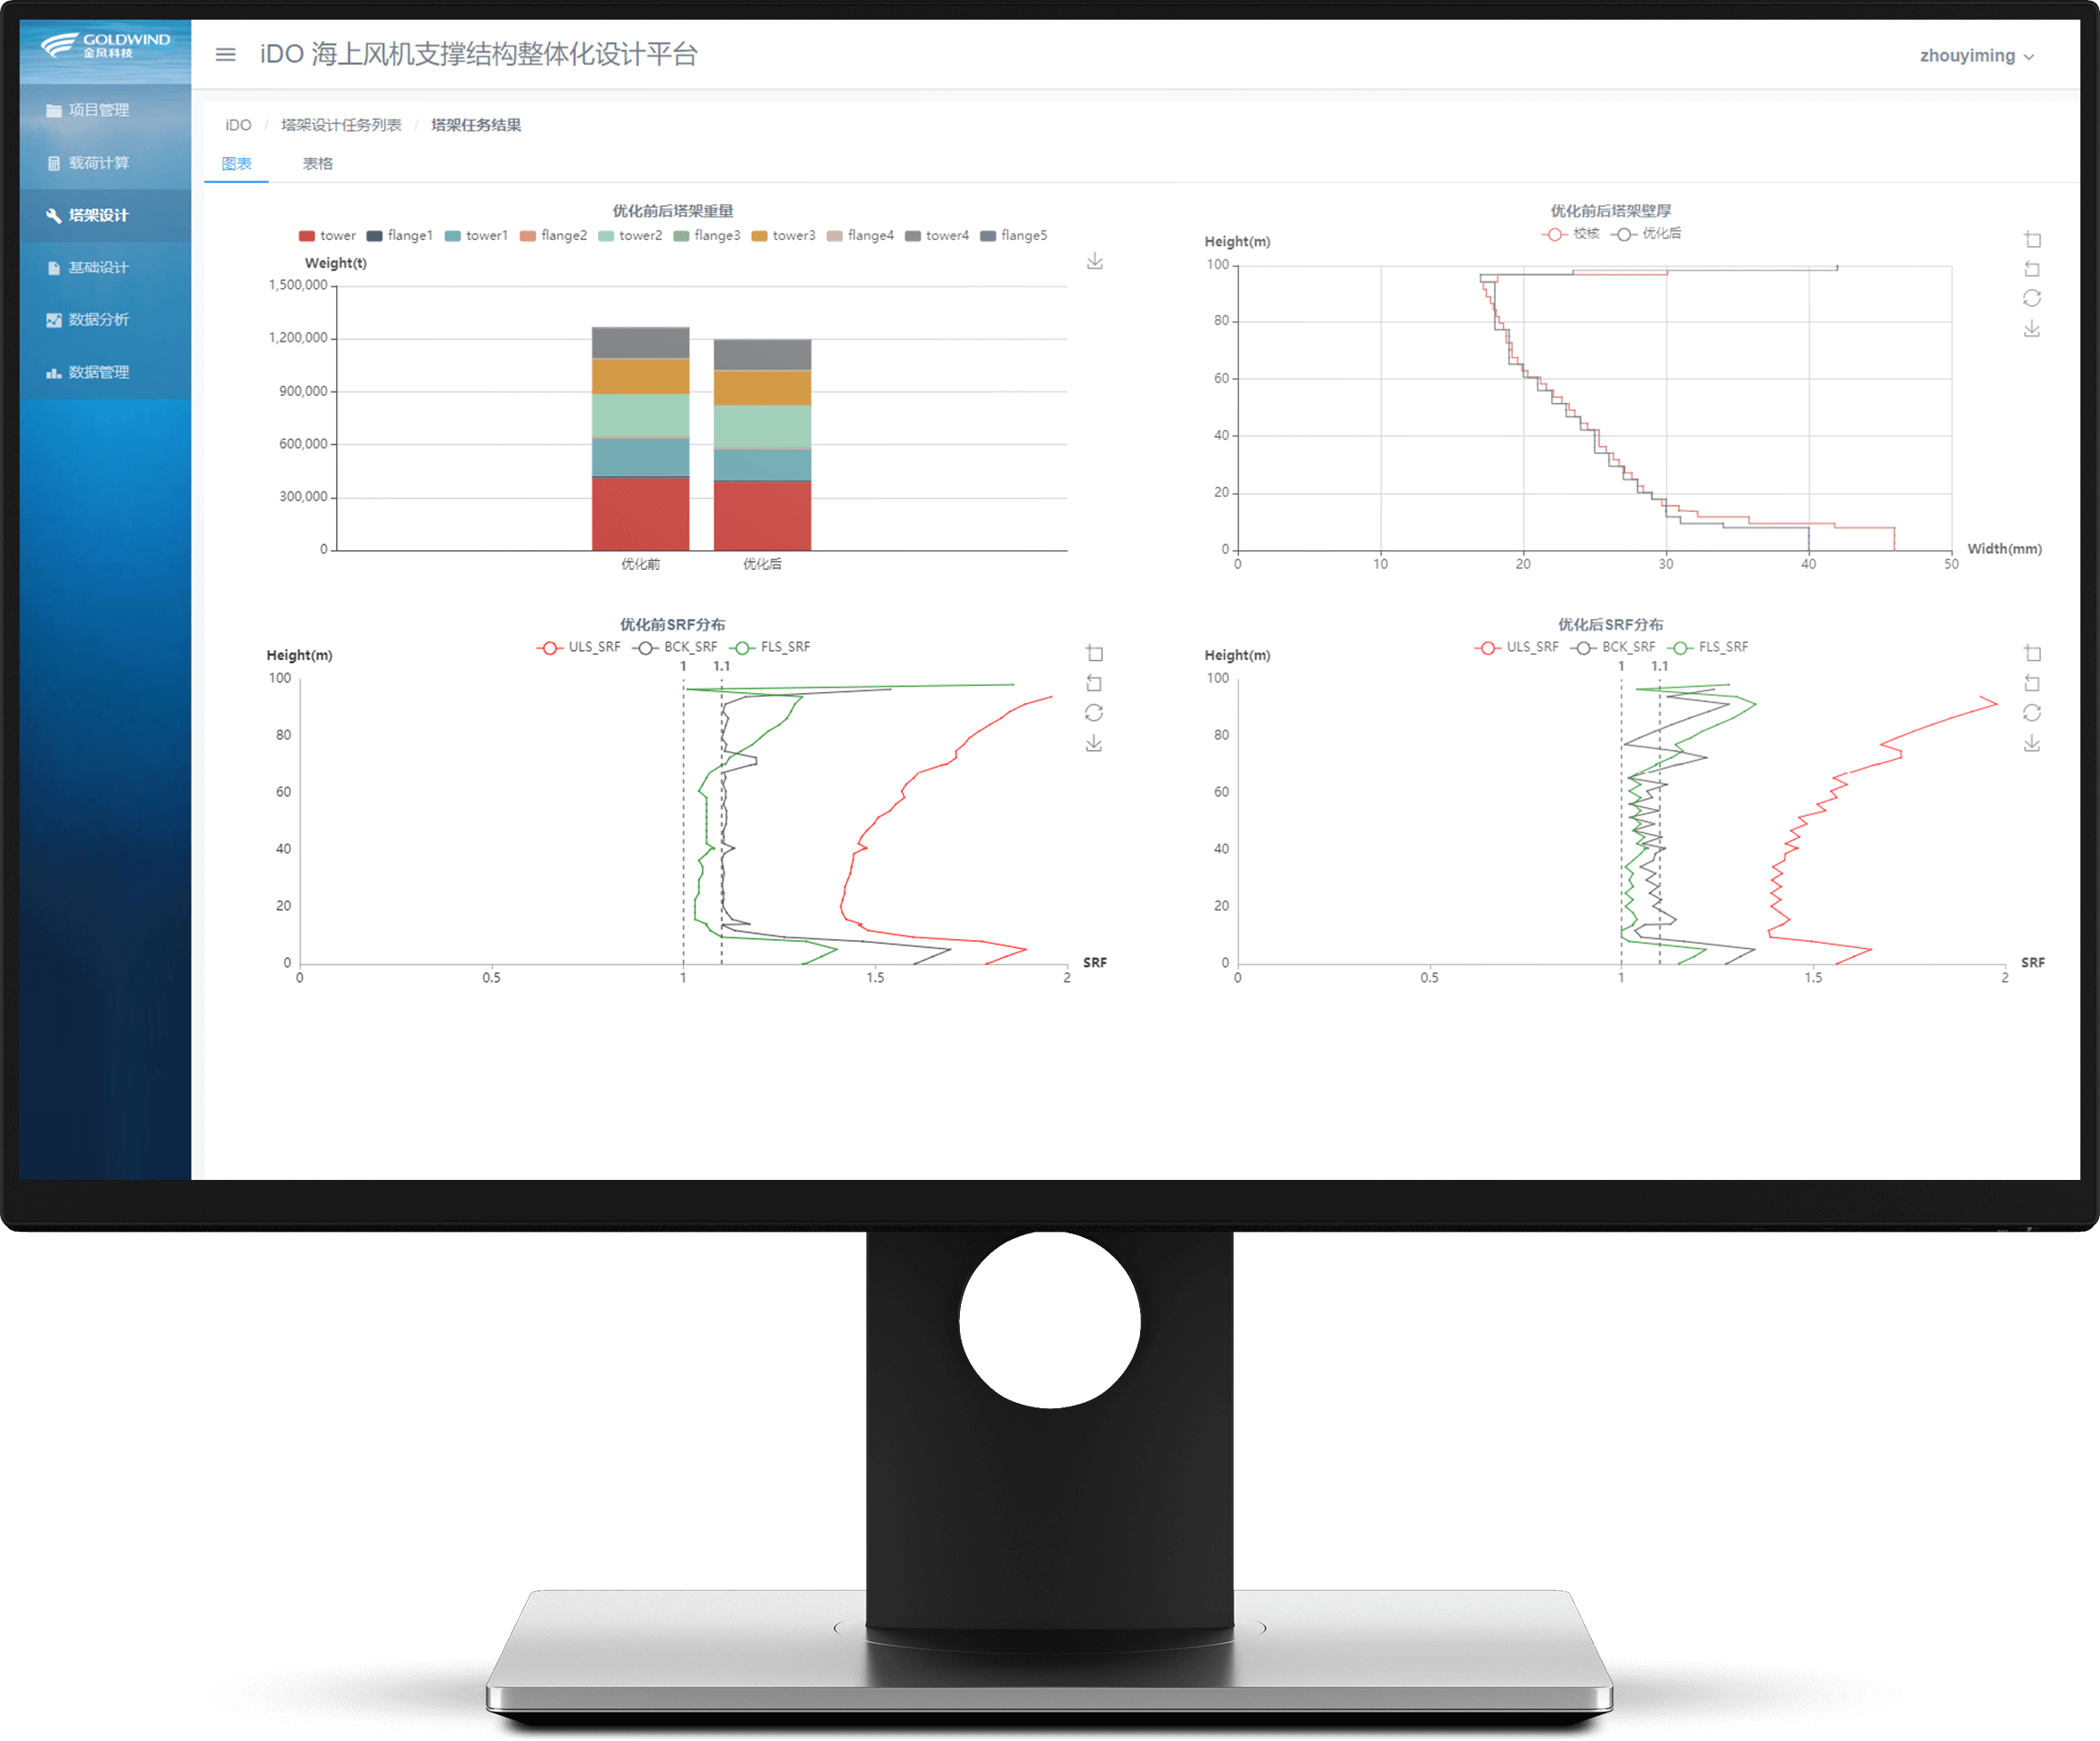Click the 优化前后塔架重量 chart title
2100x1741 pixels.
click(x=673, y=211)
